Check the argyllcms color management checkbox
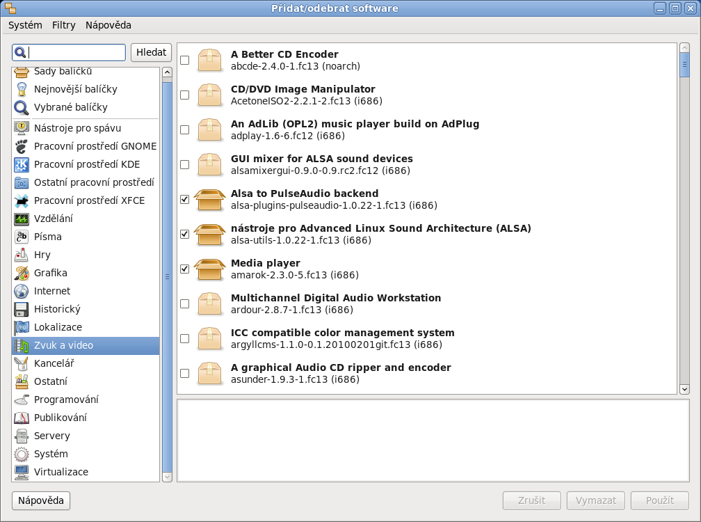This screenshot has height=522, width=701. pyautogui.click(x=185, y=339)
